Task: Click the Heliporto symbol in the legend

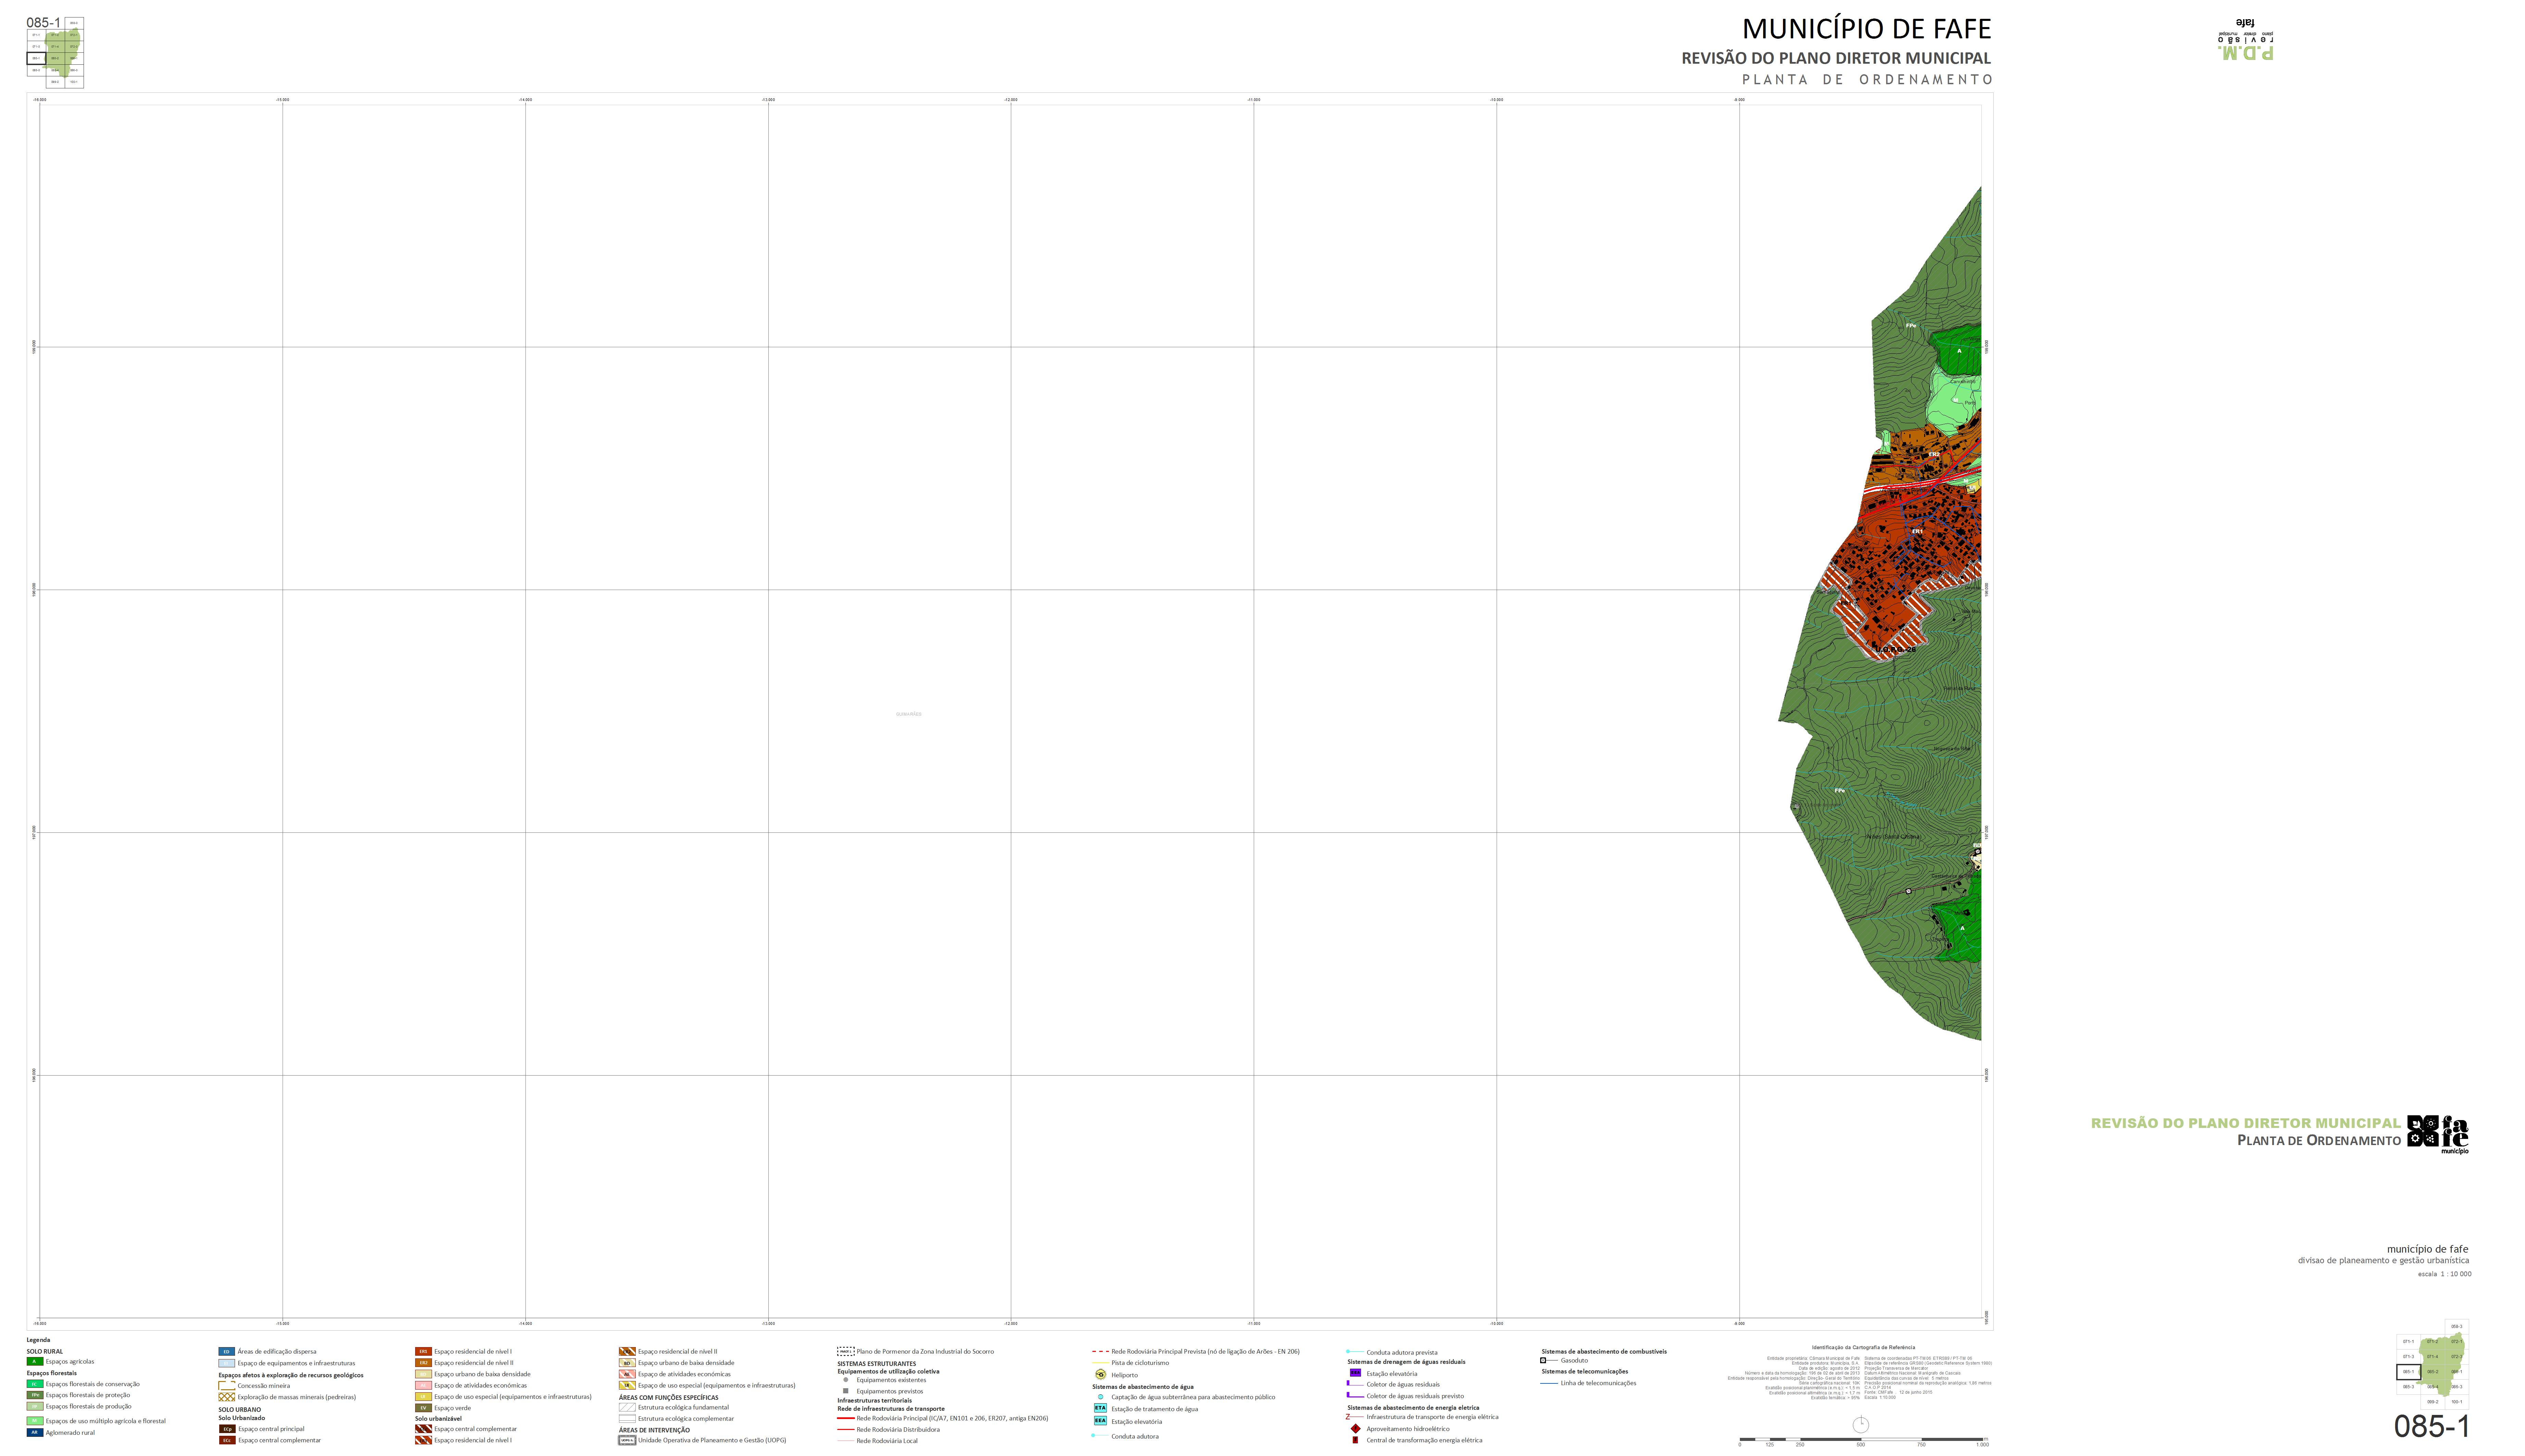Action: [x=1100, y=1374]
